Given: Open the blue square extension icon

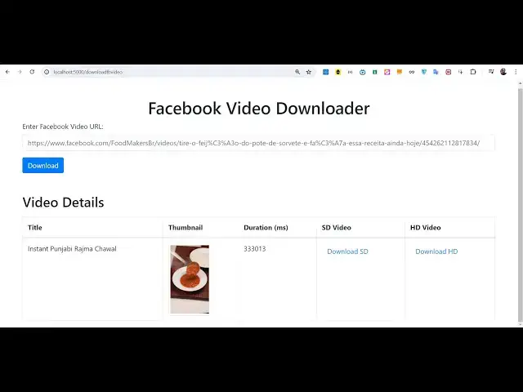Looking at the screenshot, I should (325, 72).
